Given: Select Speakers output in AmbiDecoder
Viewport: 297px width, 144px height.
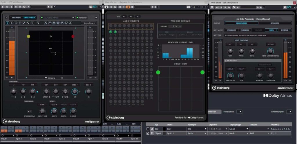Looking at the screenshot, I should (x=275, y=23).
